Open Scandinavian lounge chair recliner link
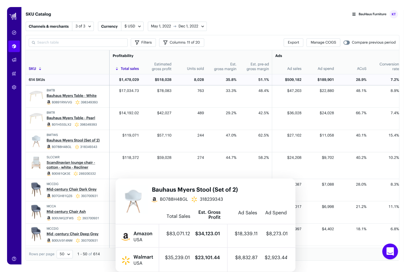 71,165
